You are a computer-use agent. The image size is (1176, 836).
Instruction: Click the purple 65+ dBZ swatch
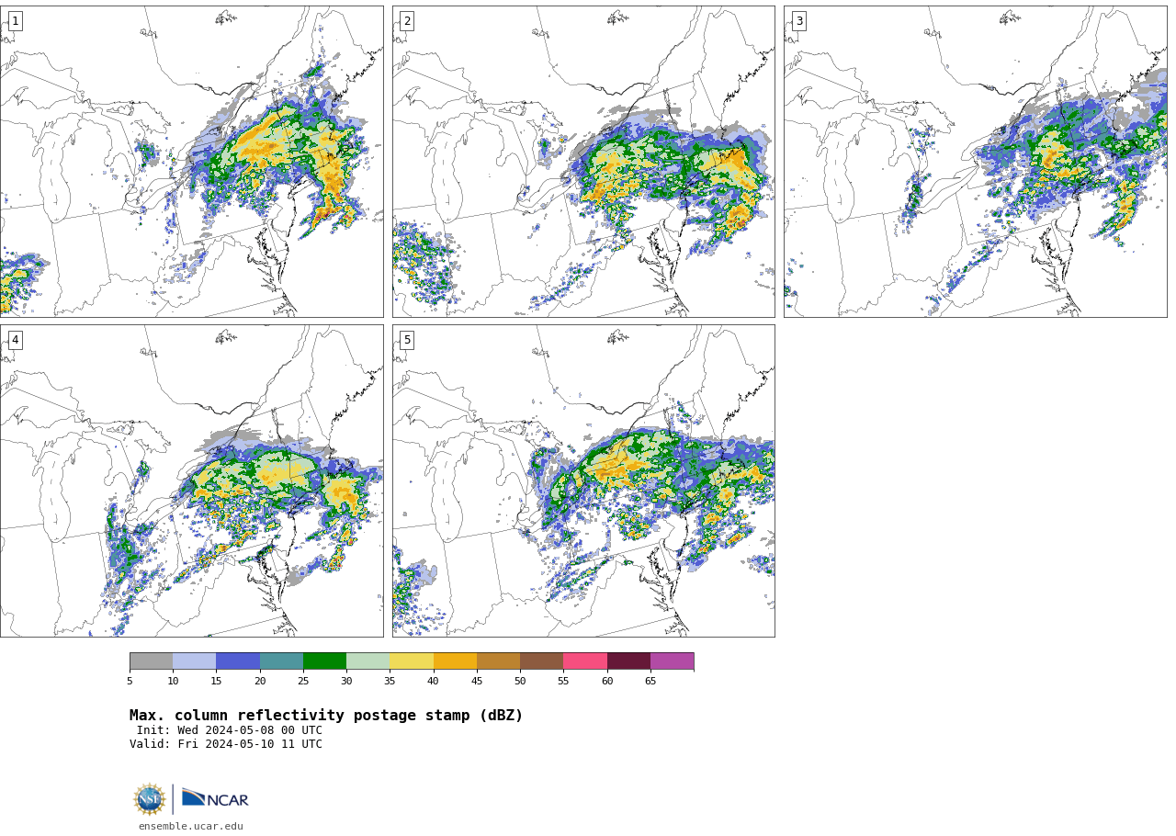(x=672, y=661)
